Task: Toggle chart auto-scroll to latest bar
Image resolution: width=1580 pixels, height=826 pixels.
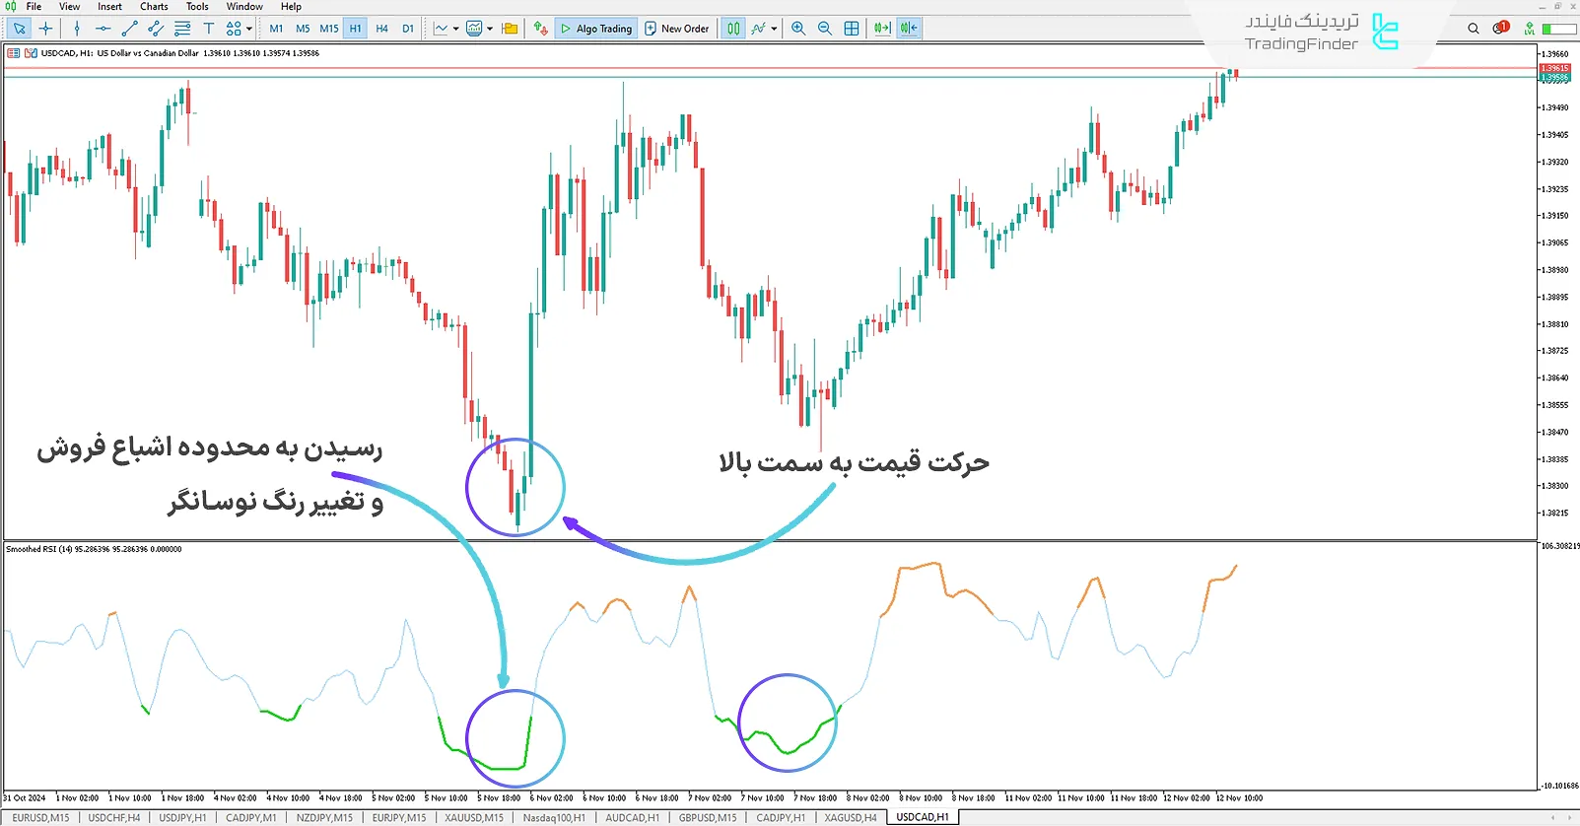Action: point(882,29)
